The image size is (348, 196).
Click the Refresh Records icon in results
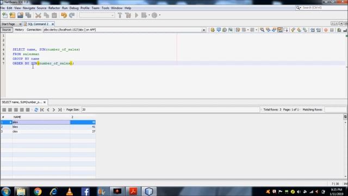pos(36,110)
